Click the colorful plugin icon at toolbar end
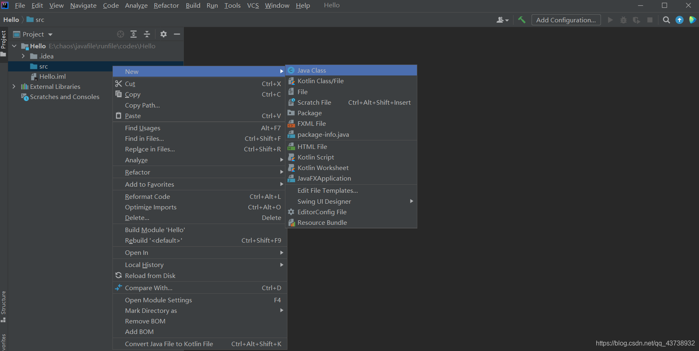 click(x=693, y=20)
